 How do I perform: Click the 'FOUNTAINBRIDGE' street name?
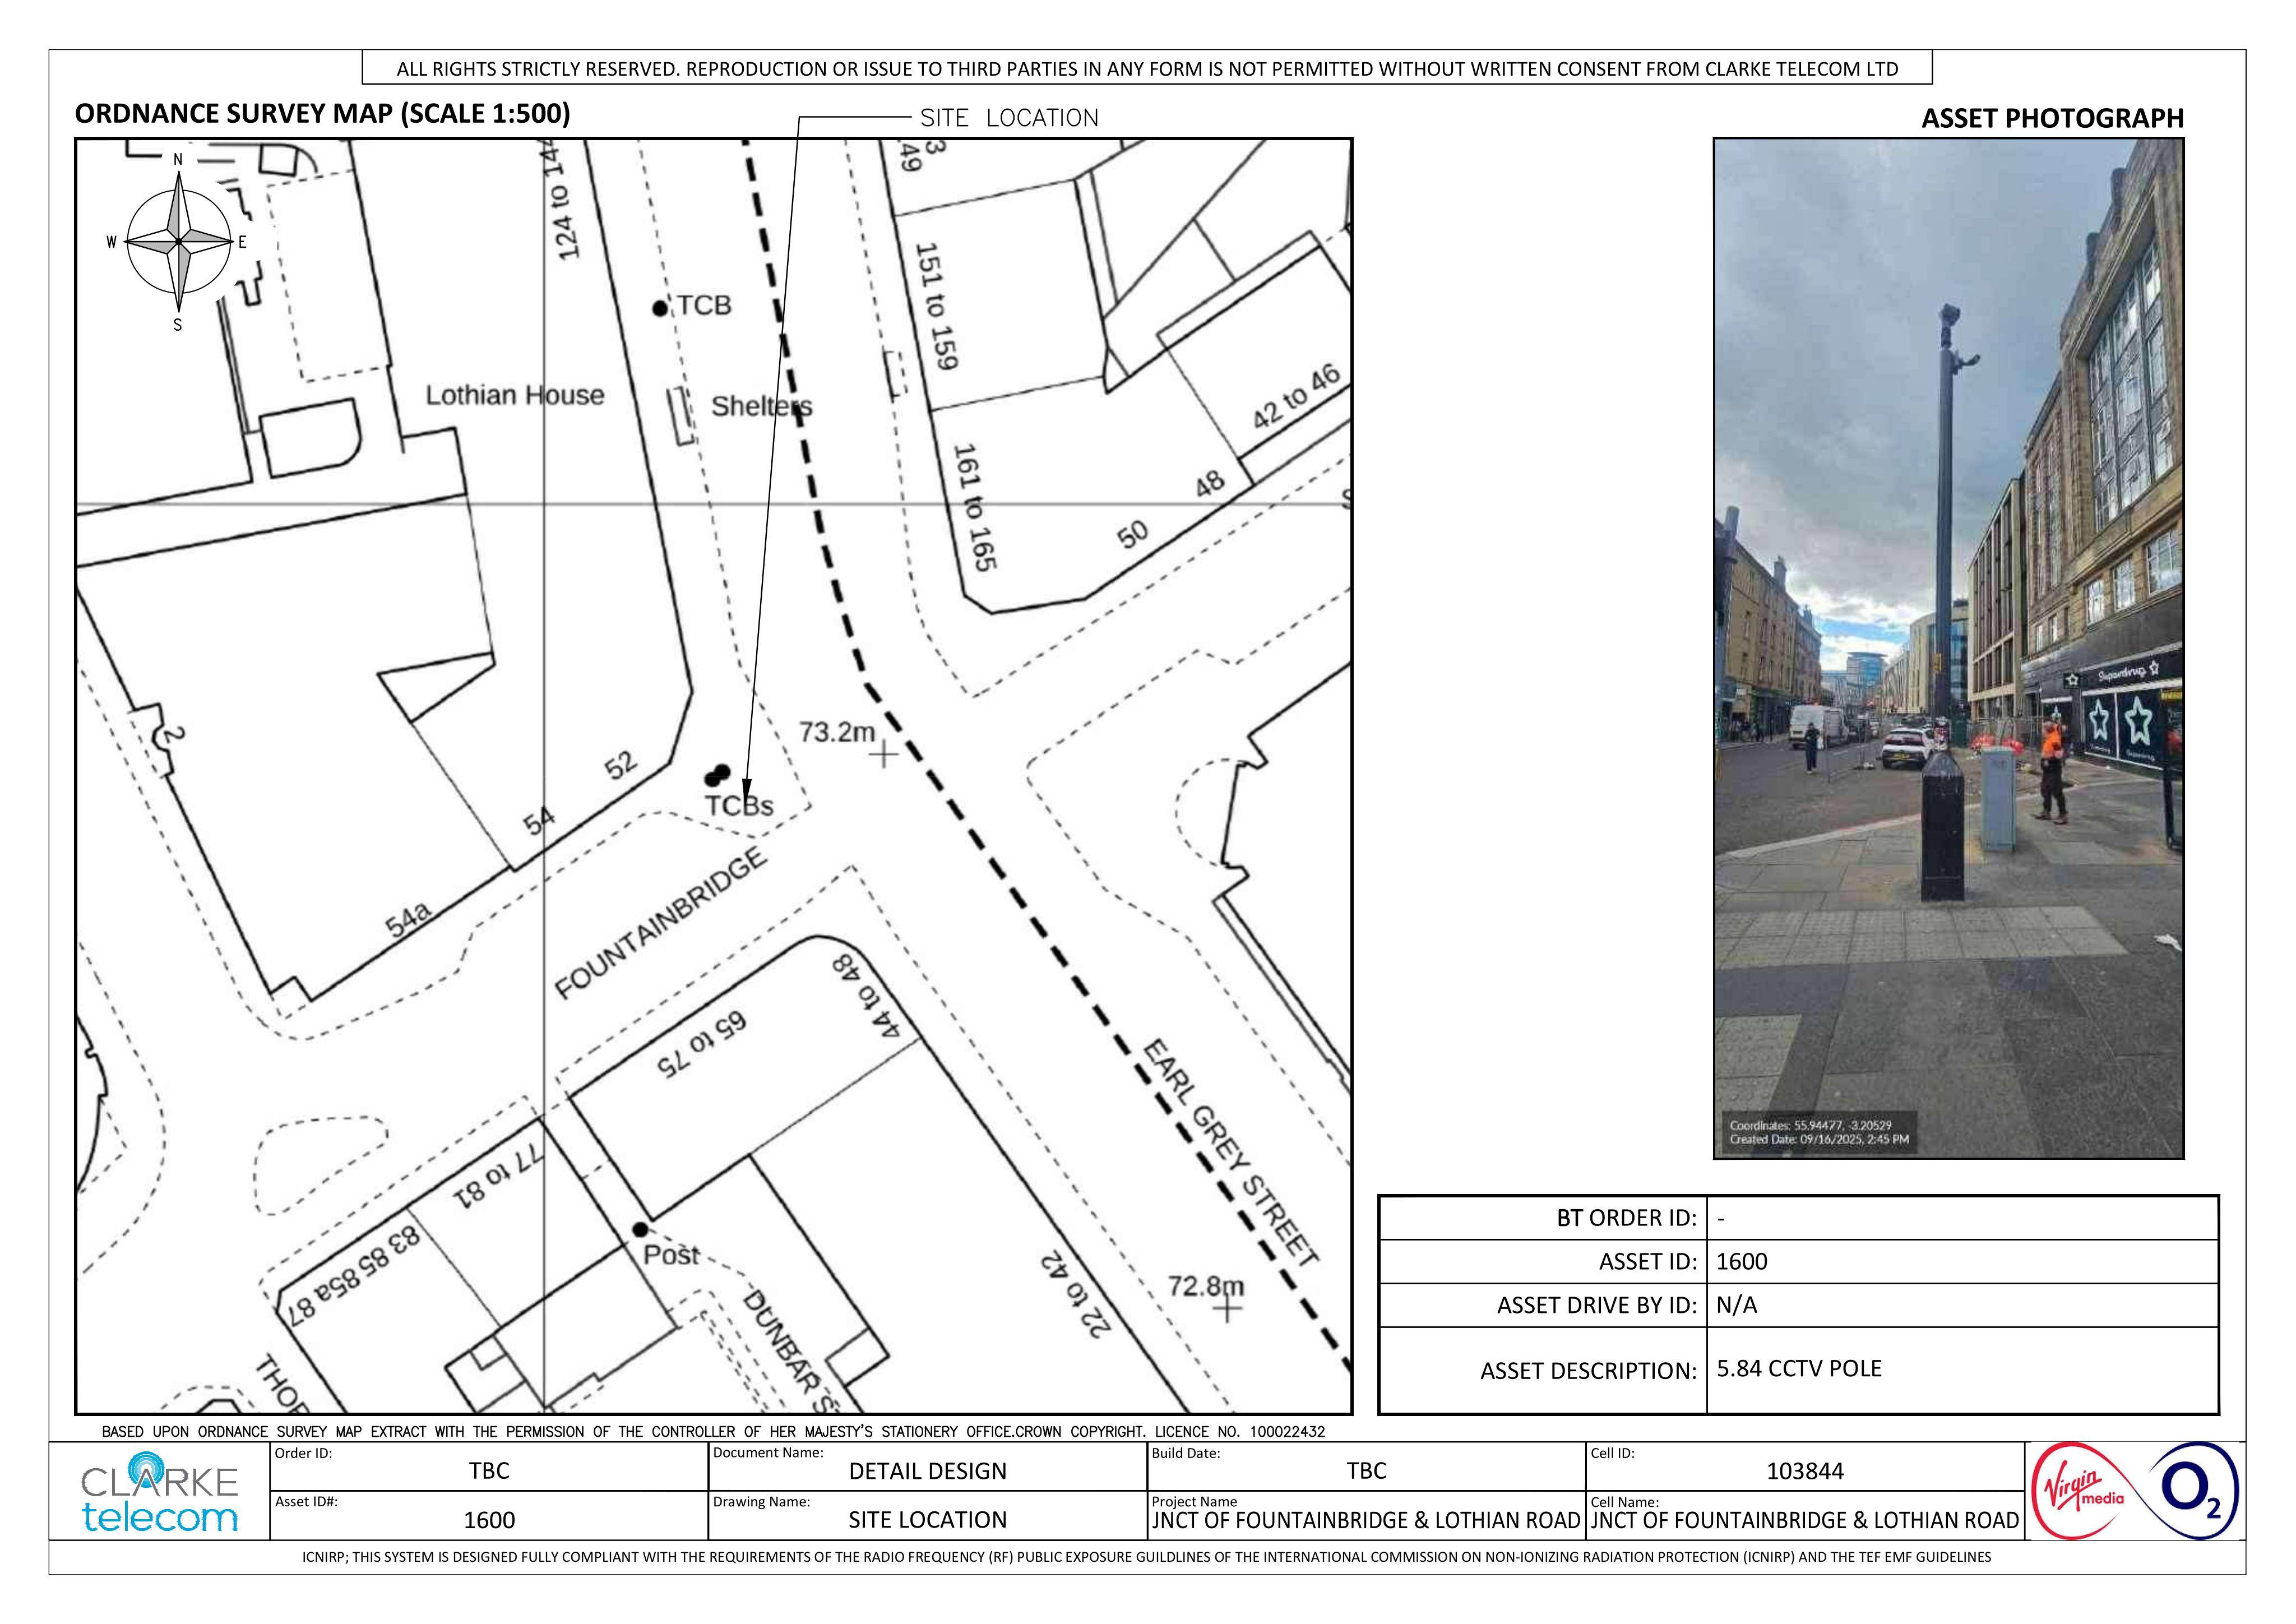tap(661, 923)
